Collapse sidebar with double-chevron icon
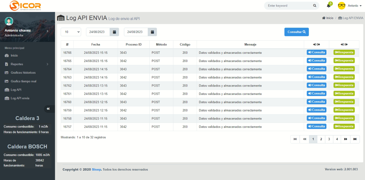The image size is (365, 180). click(x=48, y=109)
